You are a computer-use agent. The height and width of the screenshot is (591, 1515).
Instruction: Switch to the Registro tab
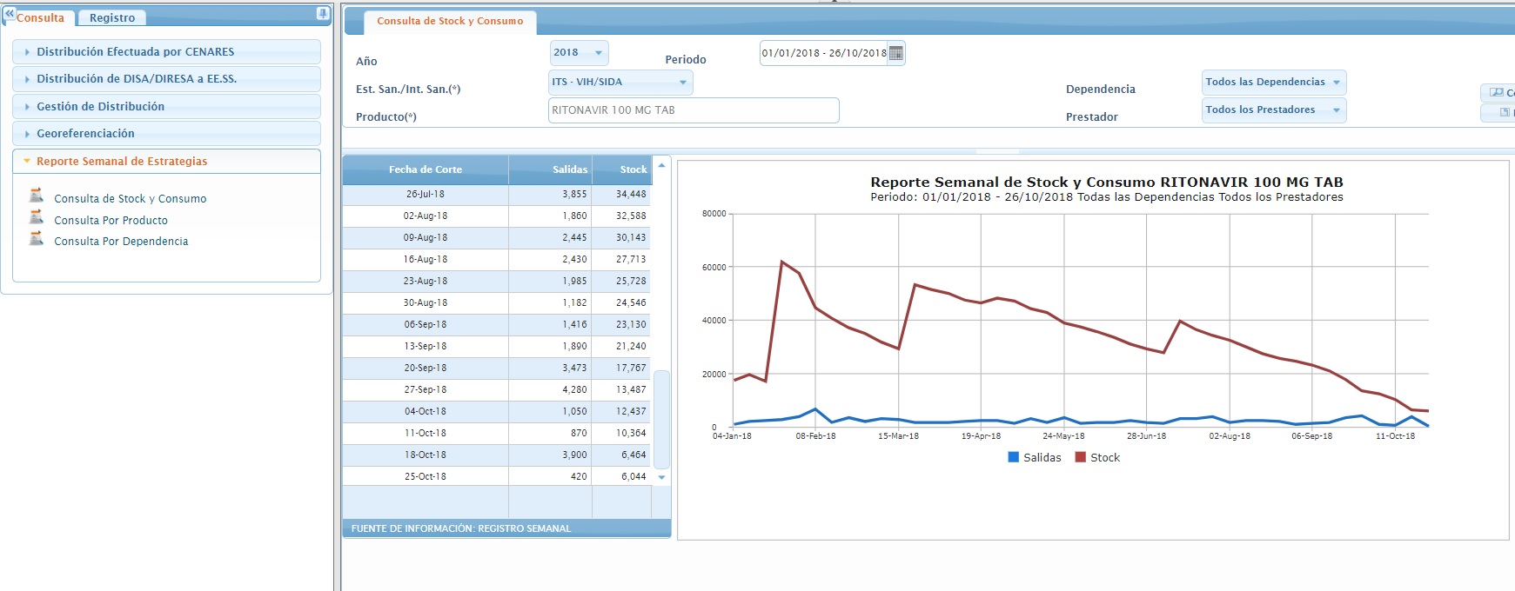112,18
